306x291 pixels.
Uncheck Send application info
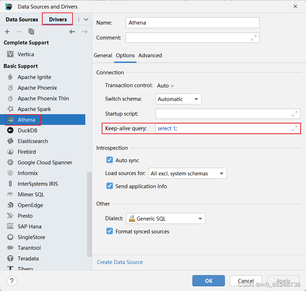pyautogui.click(x=109, y=186)
